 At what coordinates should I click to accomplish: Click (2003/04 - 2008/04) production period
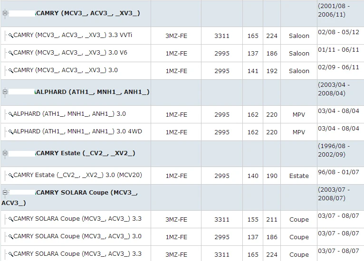334,89
